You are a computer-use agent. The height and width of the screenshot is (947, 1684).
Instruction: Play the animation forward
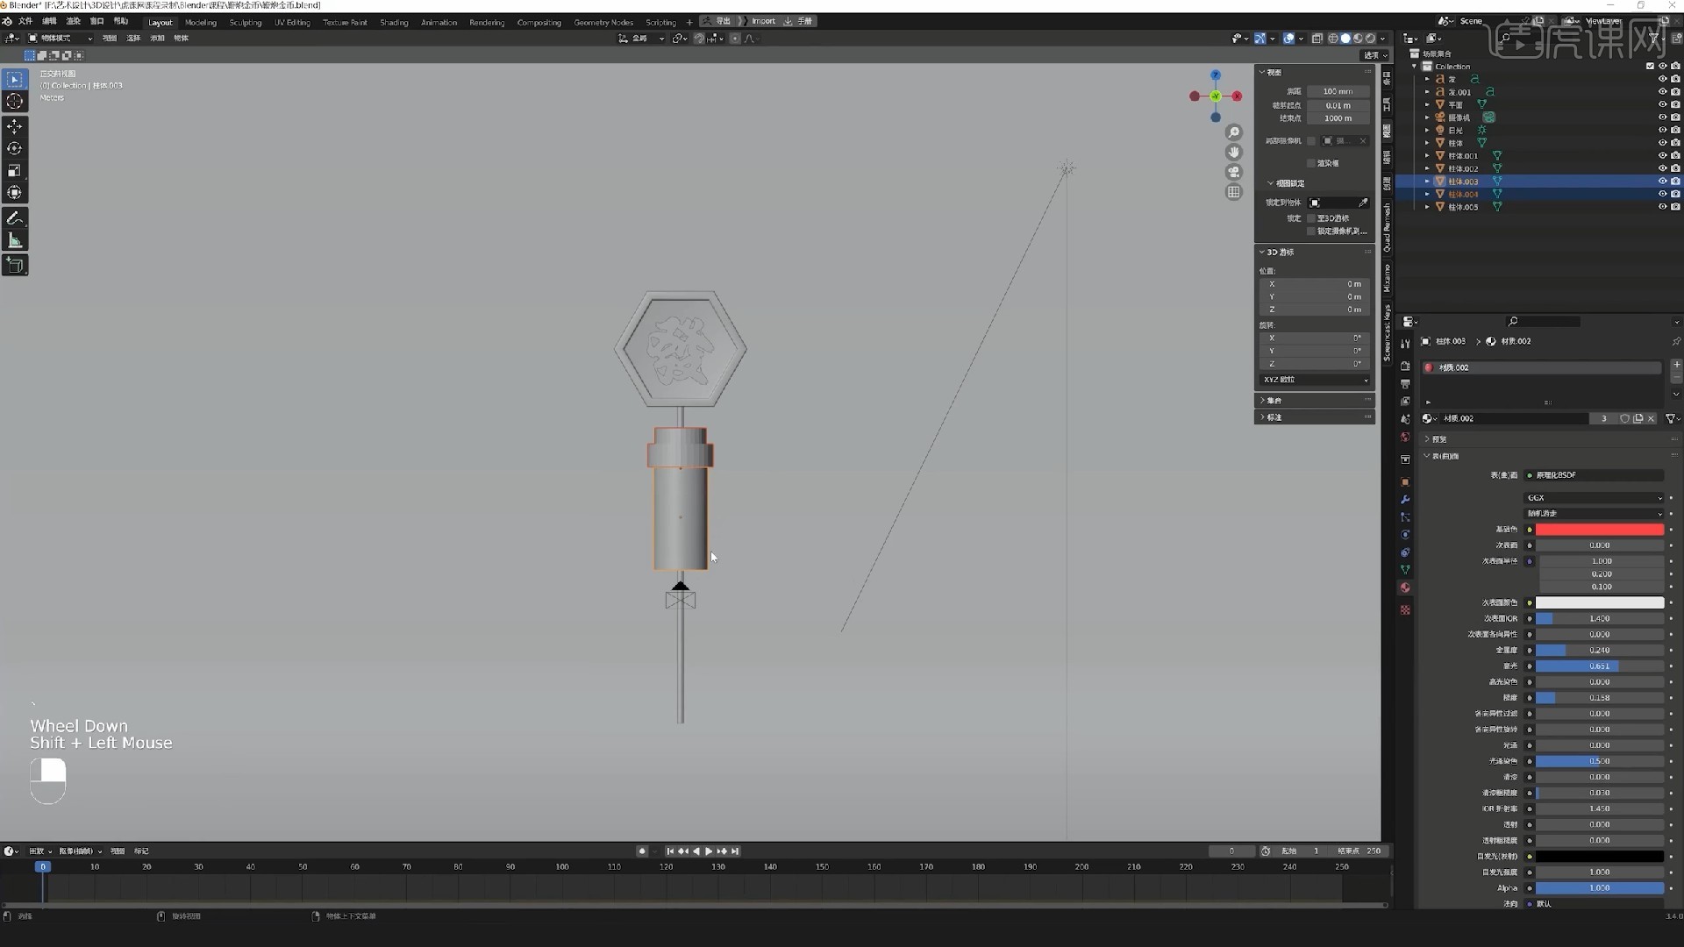point(709,851)
